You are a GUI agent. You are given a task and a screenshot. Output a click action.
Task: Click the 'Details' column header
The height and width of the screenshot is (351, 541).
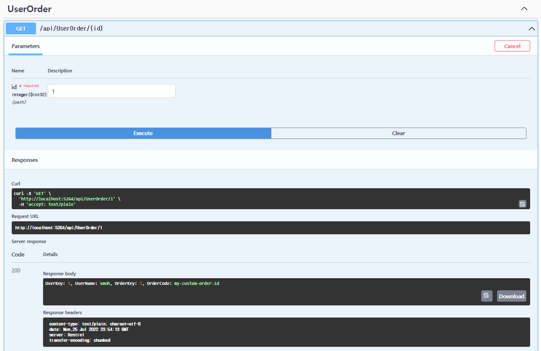51,254
